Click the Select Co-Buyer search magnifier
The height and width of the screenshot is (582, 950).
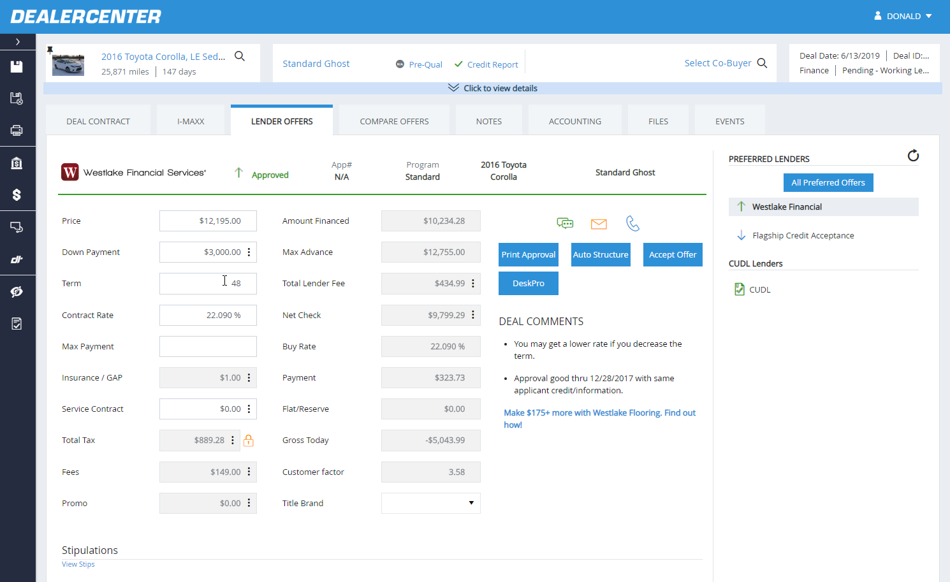coord(762,63)
